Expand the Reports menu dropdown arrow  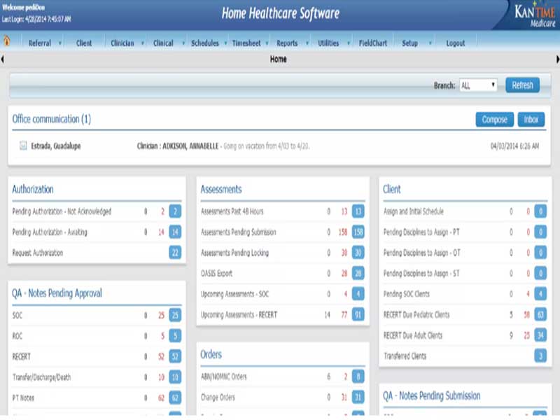[x=306, y=43]
